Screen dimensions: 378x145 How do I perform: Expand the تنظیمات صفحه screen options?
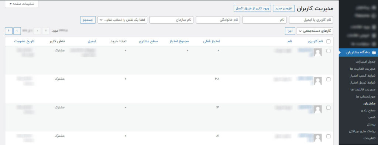(22, 4)
